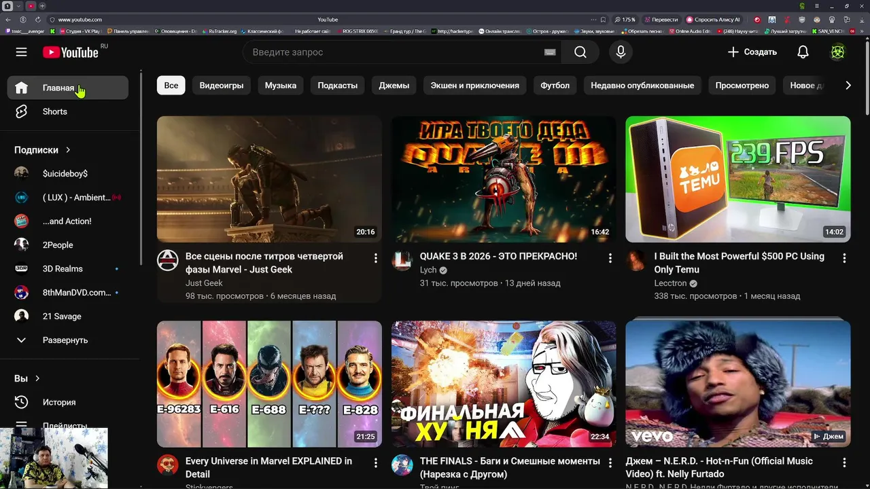Open more options for Temu PC video

click(x=844, y=258)
